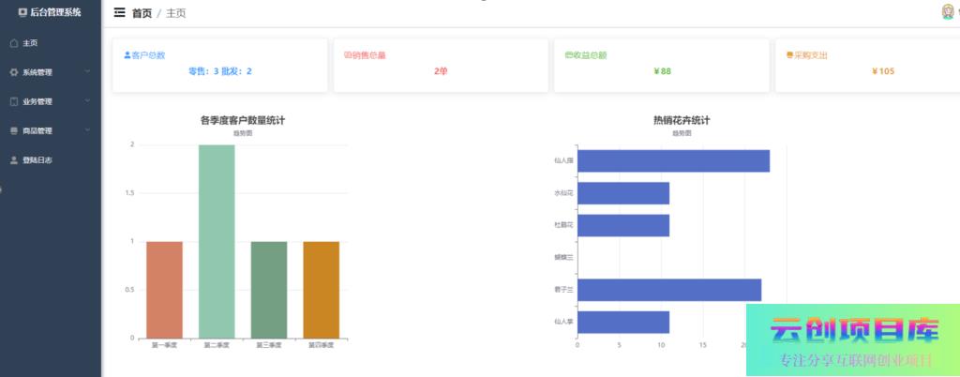Image resolution: width=960 pixels, height=377 pixels.
Task: Click the 君子兰 bar in flower chart
Action: tap(668, 290)
